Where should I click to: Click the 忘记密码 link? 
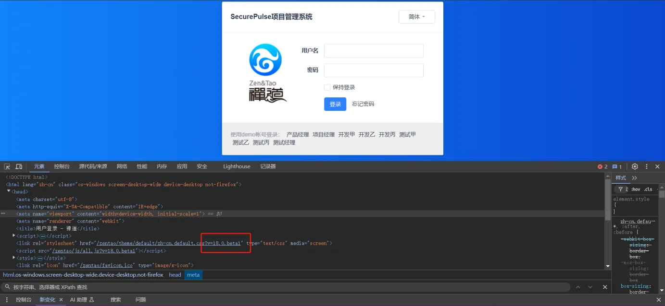point(363,104)
